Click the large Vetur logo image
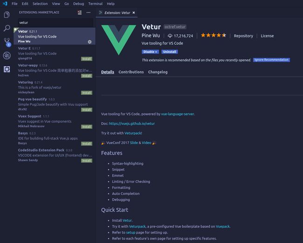The height and width of the screenshot is (243, 303). pyautogui.click(x=119, y=40)
